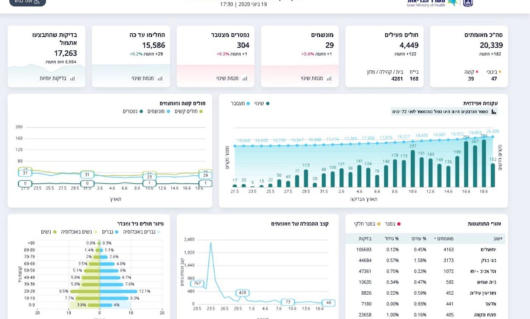Click the Israel state emblem icon

468,3
